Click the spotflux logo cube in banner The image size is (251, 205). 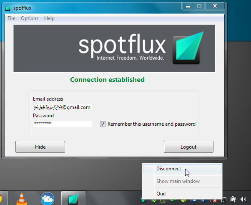click(x=188, y=48)
